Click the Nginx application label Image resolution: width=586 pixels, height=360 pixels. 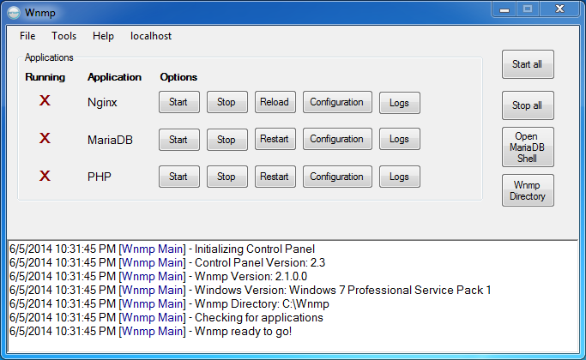coord(102,102)
